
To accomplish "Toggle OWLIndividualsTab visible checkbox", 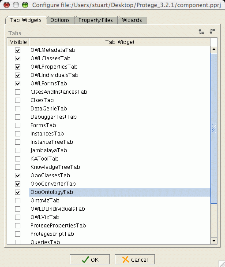I will (x=18, y=75).
